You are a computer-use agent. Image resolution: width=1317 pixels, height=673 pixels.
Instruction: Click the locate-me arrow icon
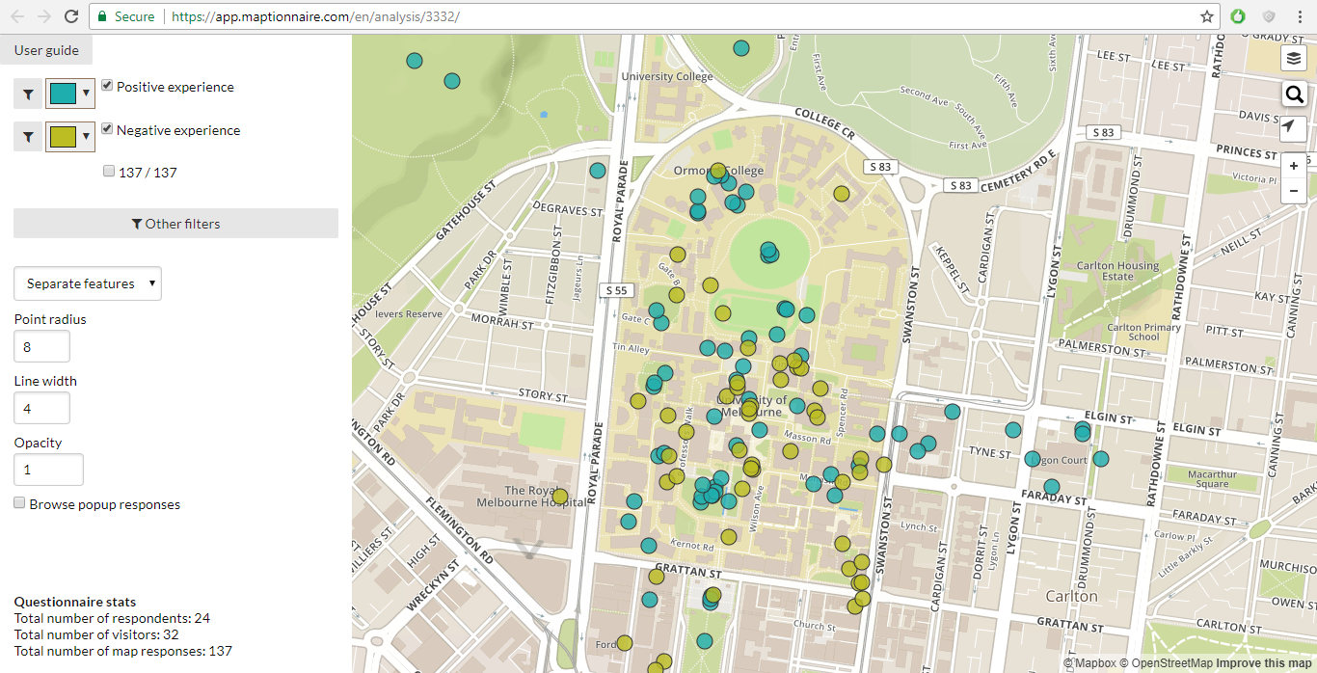click(1294, 127)
